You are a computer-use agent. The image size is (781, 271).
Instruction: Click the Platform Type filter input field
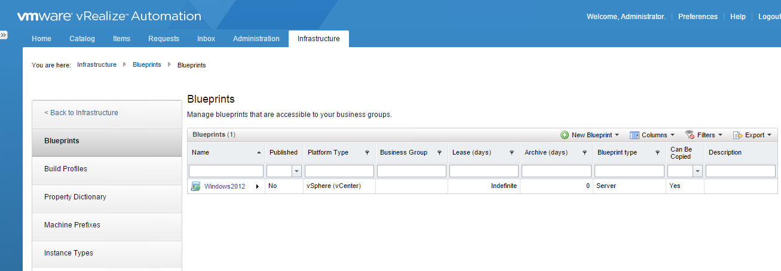339,171
